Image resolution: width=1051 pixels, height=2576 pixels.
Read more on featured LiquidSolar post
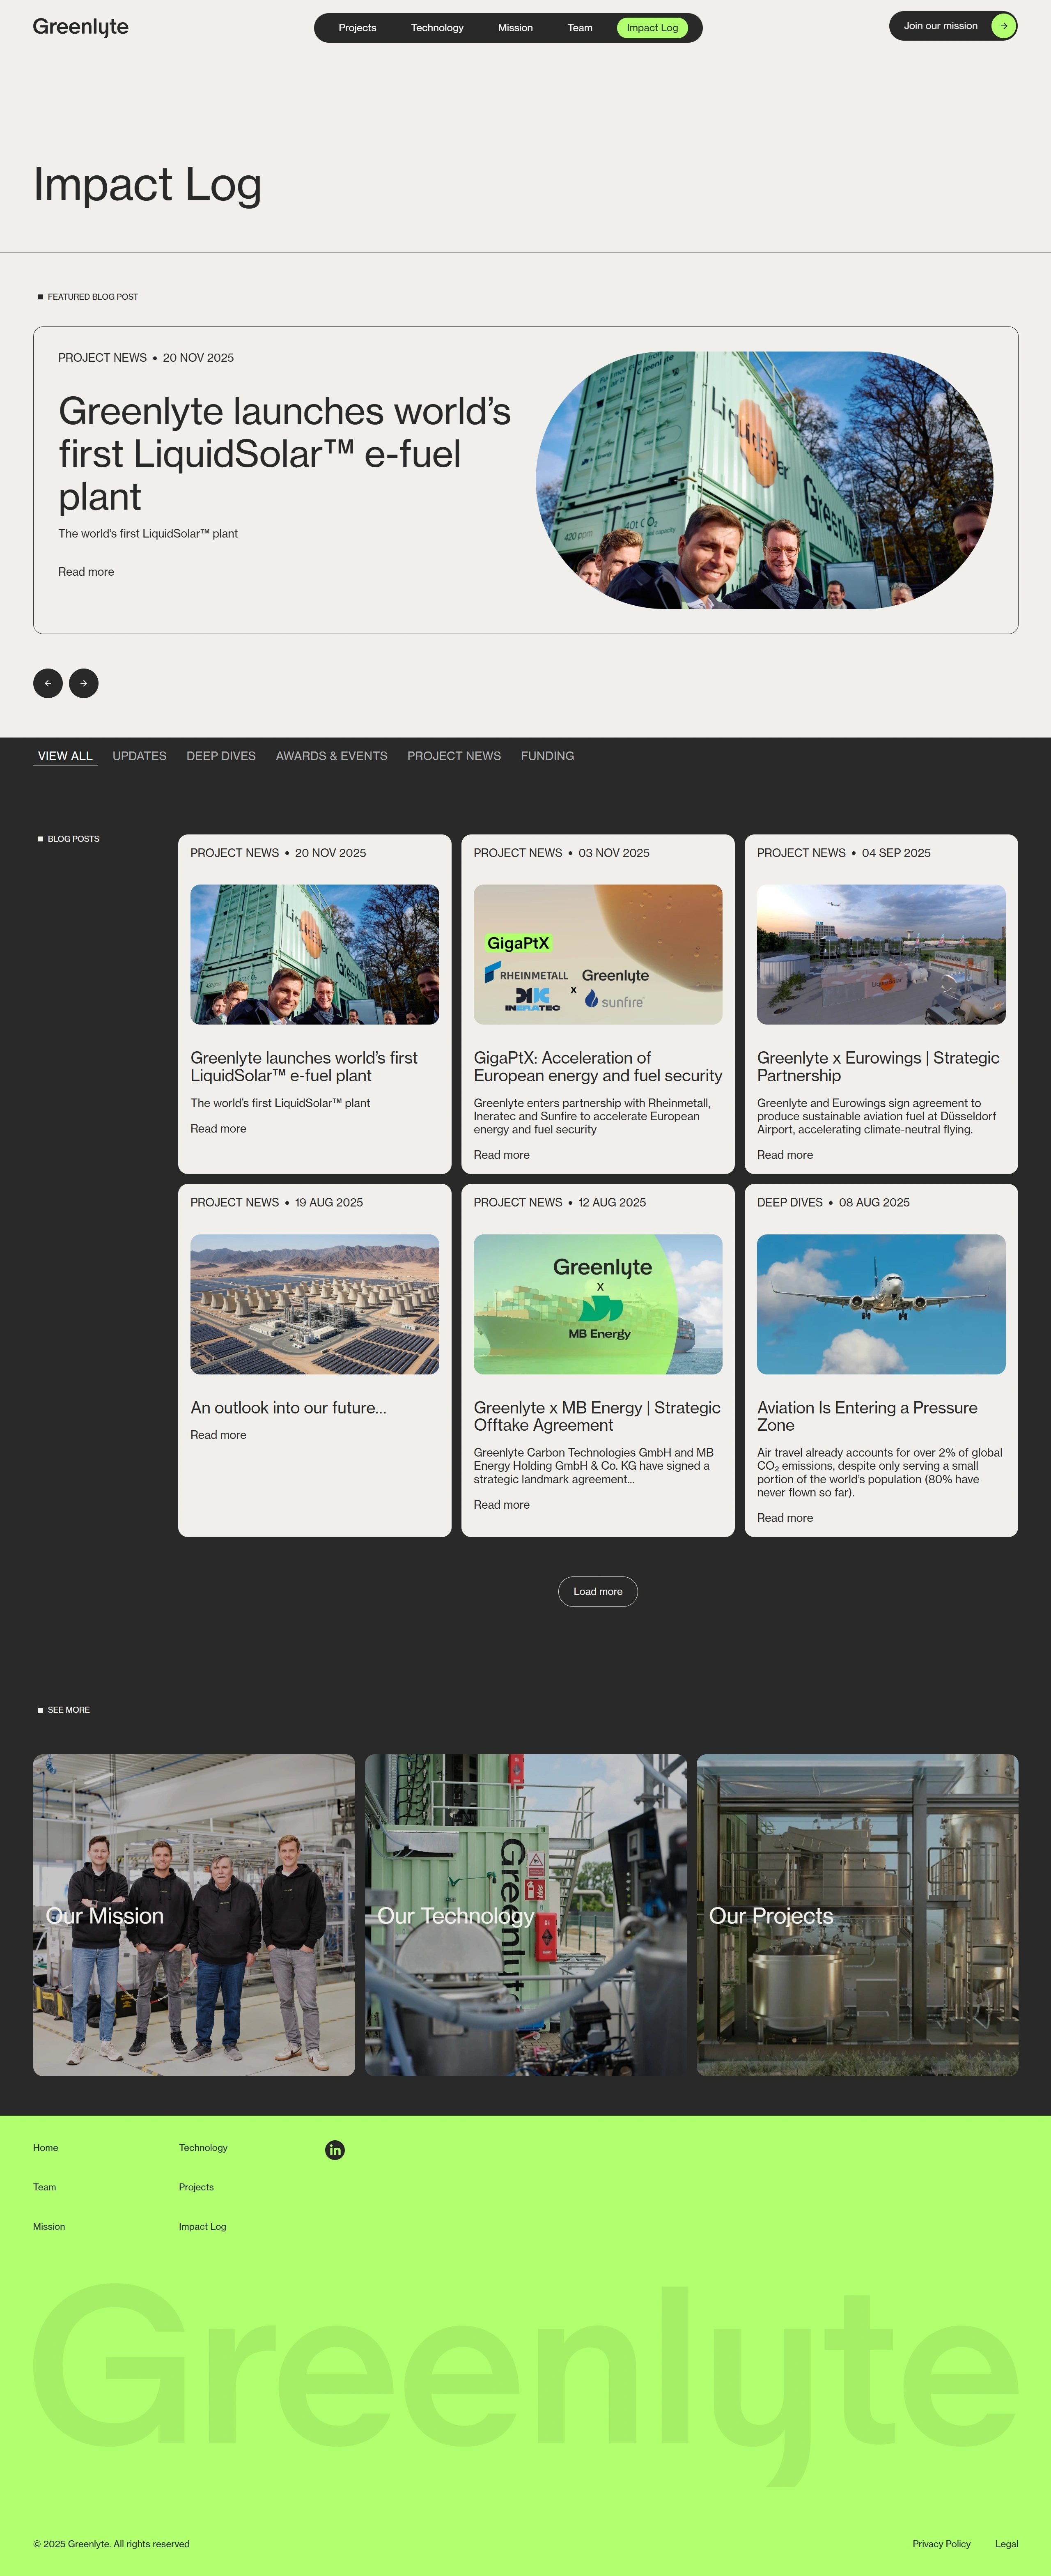(86, 572)
